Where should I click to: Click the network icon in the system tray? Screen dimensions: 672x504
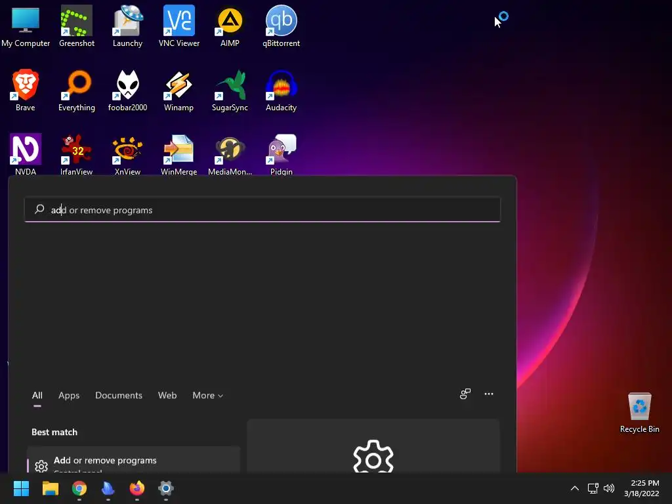(593, 488)
